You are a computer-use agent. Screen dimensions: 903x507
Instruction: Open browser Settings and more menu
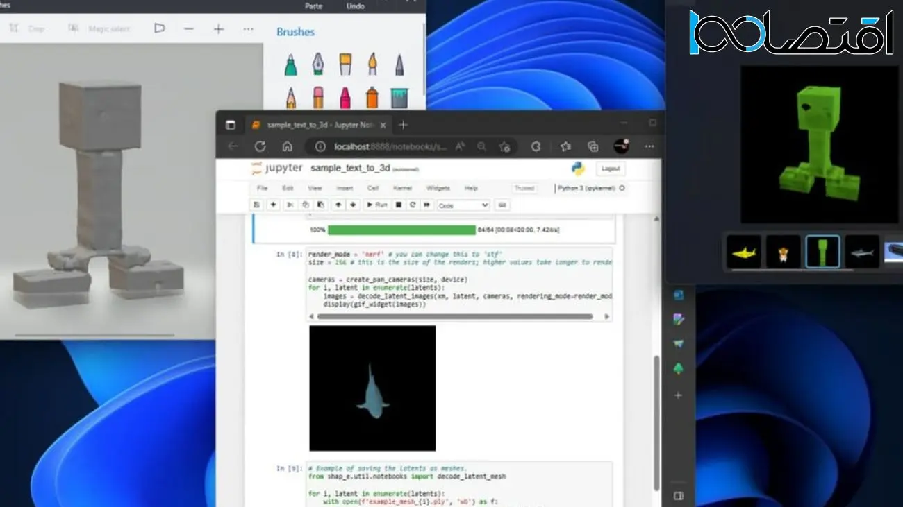(649, 146)
